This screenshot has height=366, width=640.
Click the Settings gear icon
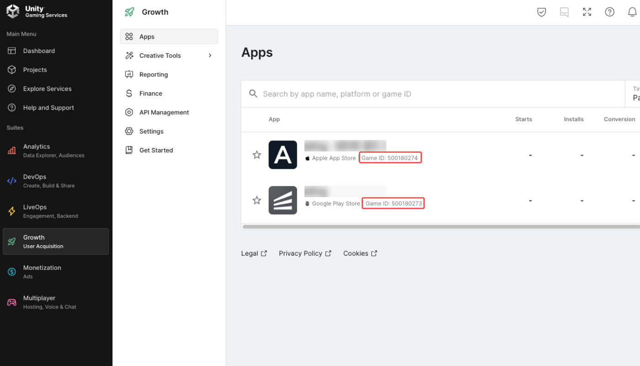[x=129, y=131]
